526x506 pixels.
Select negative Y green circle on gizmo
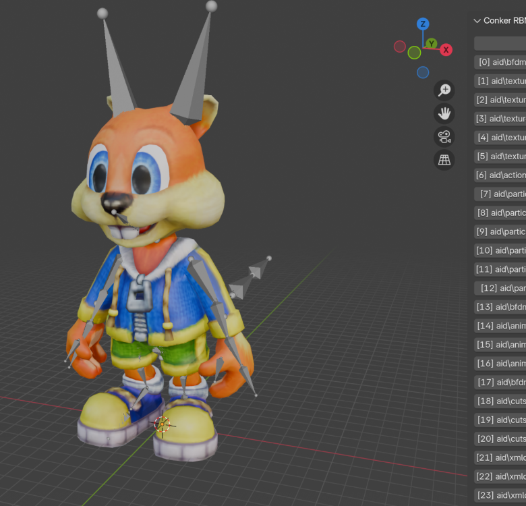[x=414, y=53]
